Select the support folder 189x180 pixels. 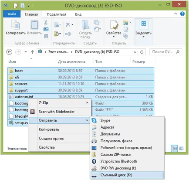tap(81, 90)
